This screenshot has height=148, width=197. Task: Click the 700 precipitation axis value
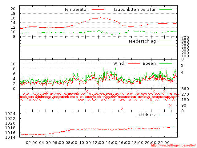click(x=185, y=38)
